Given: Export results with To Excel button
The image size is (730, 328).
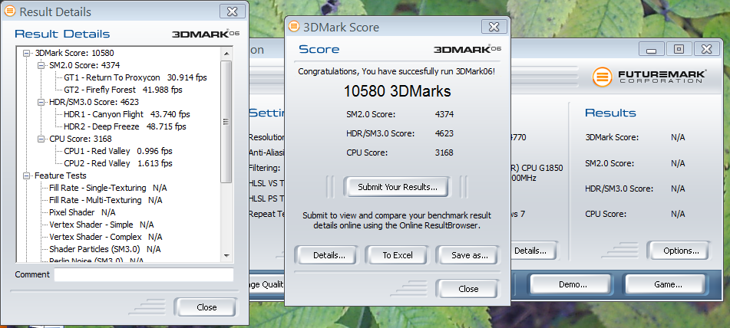Looking at the screenshot, I should (398, 255).
